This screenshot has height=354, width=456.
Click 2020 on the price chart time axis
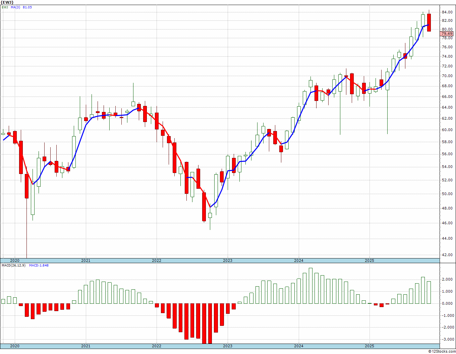[14, 260]
